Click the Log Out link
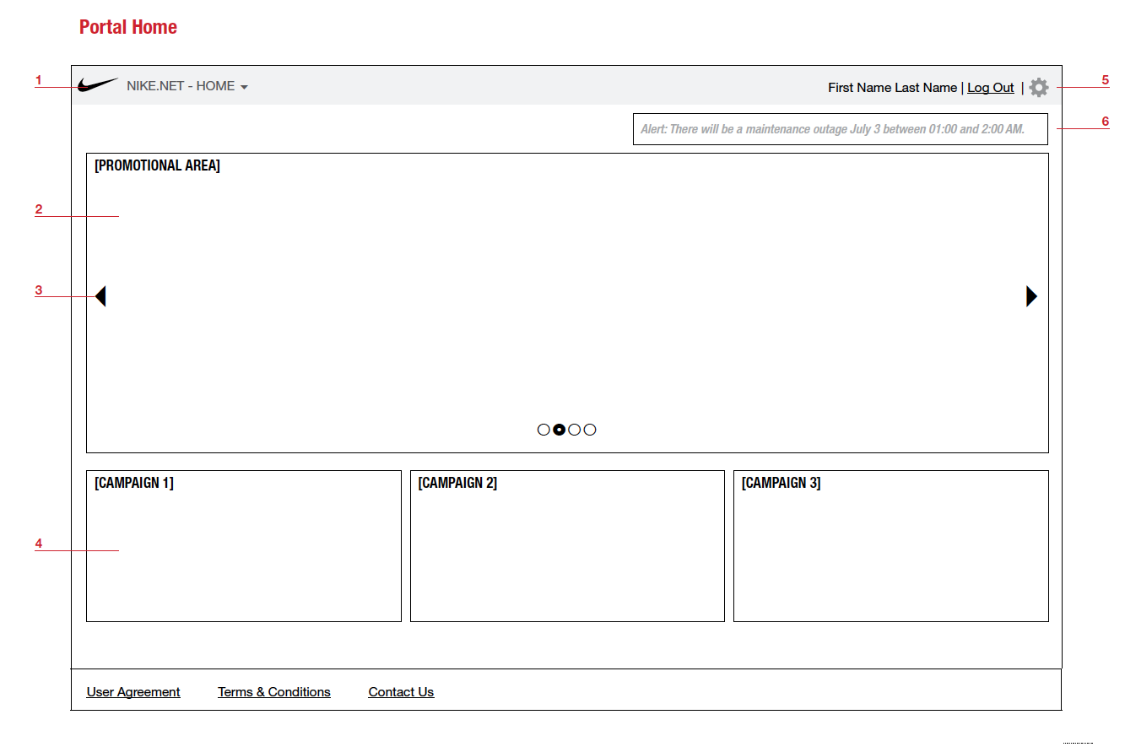Viewport: 1125px width, 747px height. pyautogui.click(x=990, y=88)
